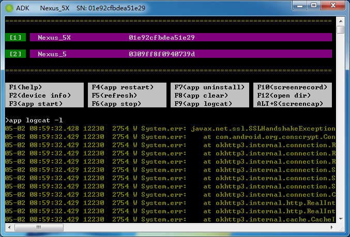This screenshot has height=237, width=350.
Task: Click F5(refresh) shortcut
Action: [x=114, y=96]
